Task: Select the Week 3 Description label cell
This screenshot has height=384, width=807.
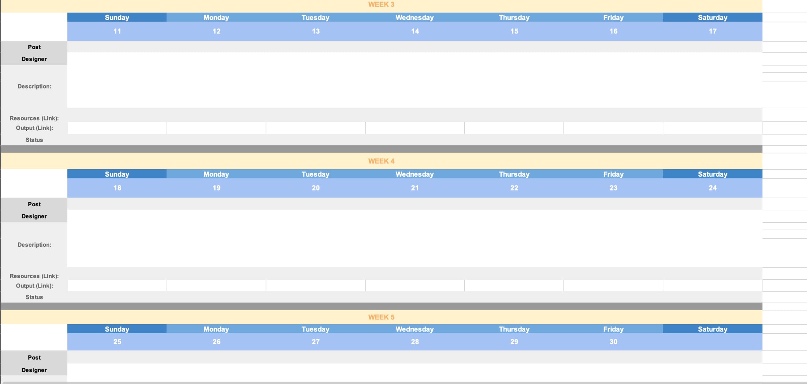Action: coord(34,87)
